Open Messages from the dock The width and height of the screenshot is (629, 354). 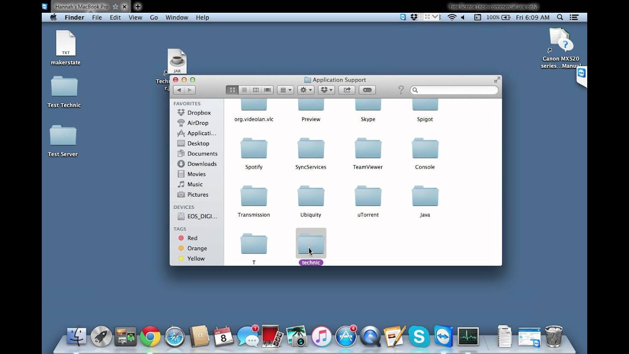248,336
